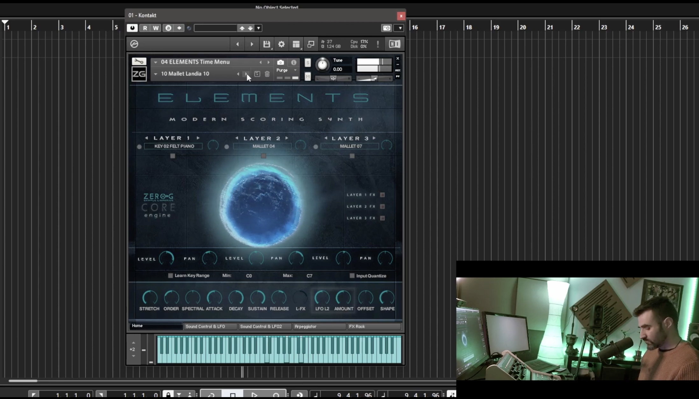
Task: Select previous sound for Layer 1
Action: pyautogui.click(x=146, y=138)
